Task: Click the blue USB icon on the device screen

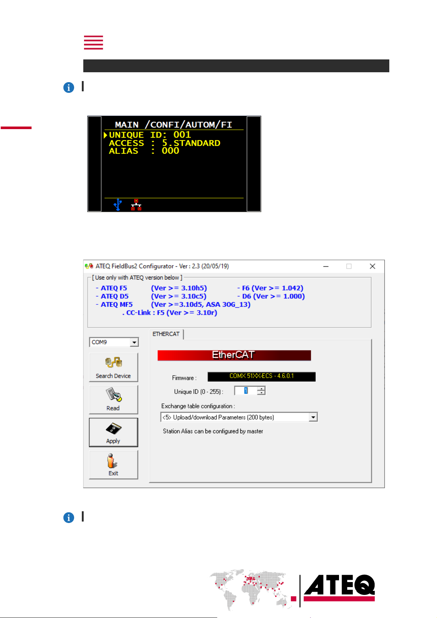Action: pos(118,204)
